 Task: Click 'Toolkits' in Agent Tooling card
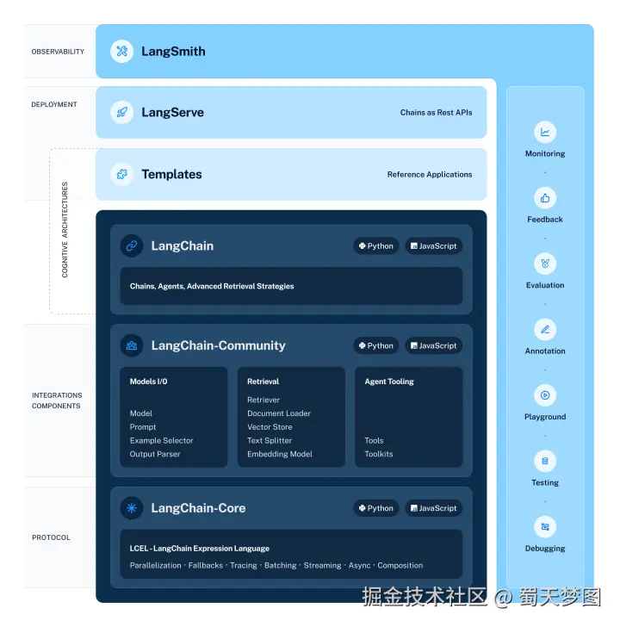tap(379, 454)
